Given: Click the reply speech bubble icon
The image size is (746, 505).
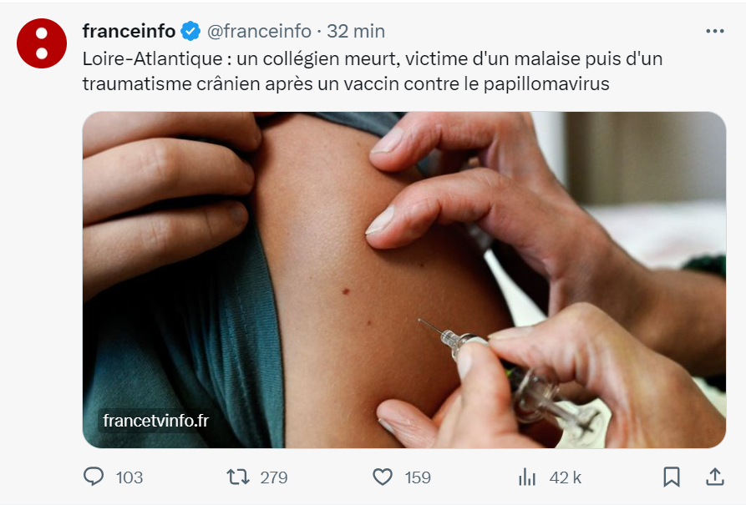Looking at the screenshot, I should click(x=94, y=477).
